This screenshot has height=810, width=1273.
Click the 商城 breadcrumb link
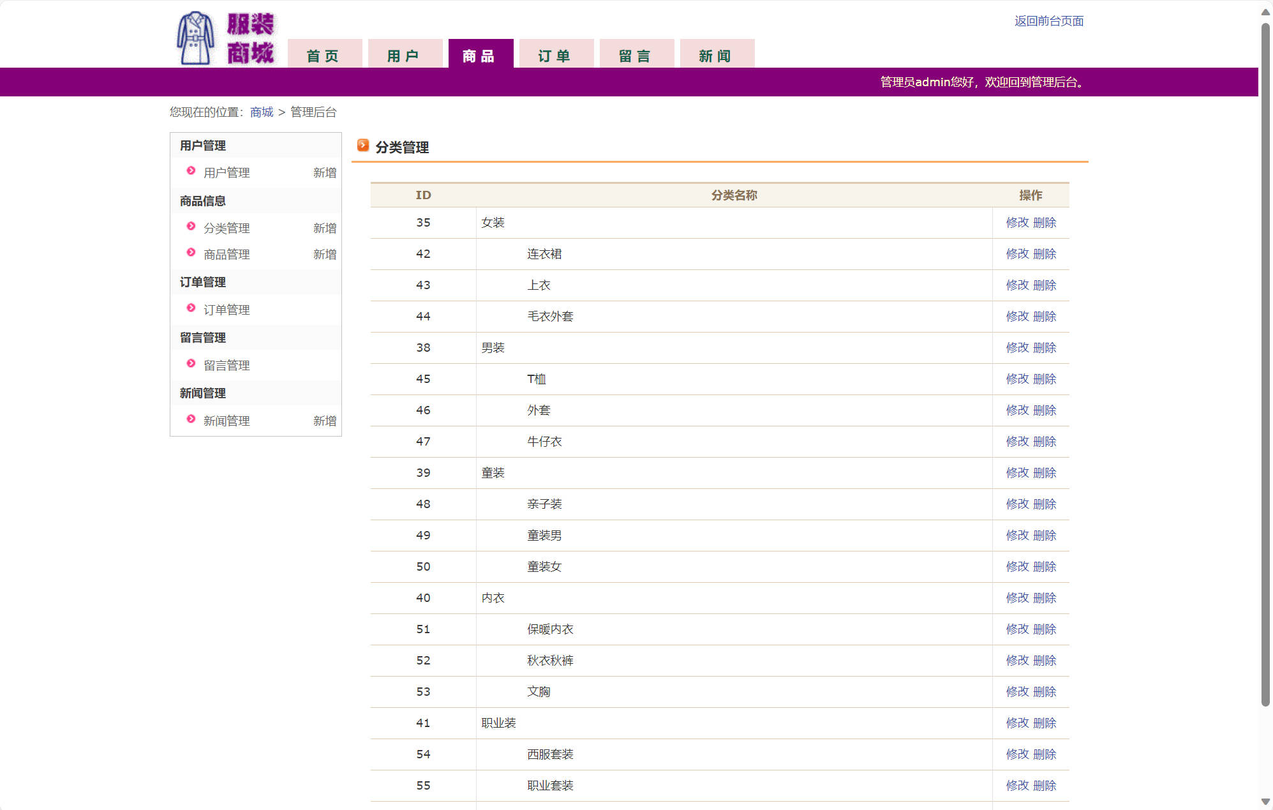[262, 112]
